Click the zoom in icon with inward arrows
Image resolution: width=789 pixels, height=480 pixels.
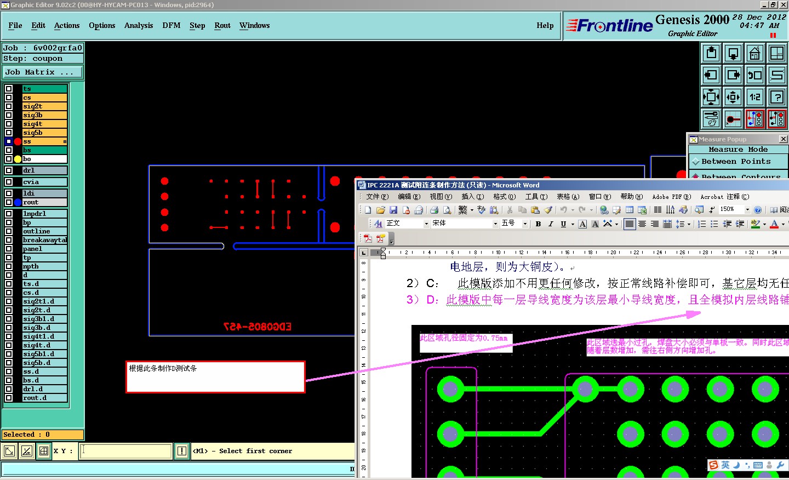pos(711,97)
